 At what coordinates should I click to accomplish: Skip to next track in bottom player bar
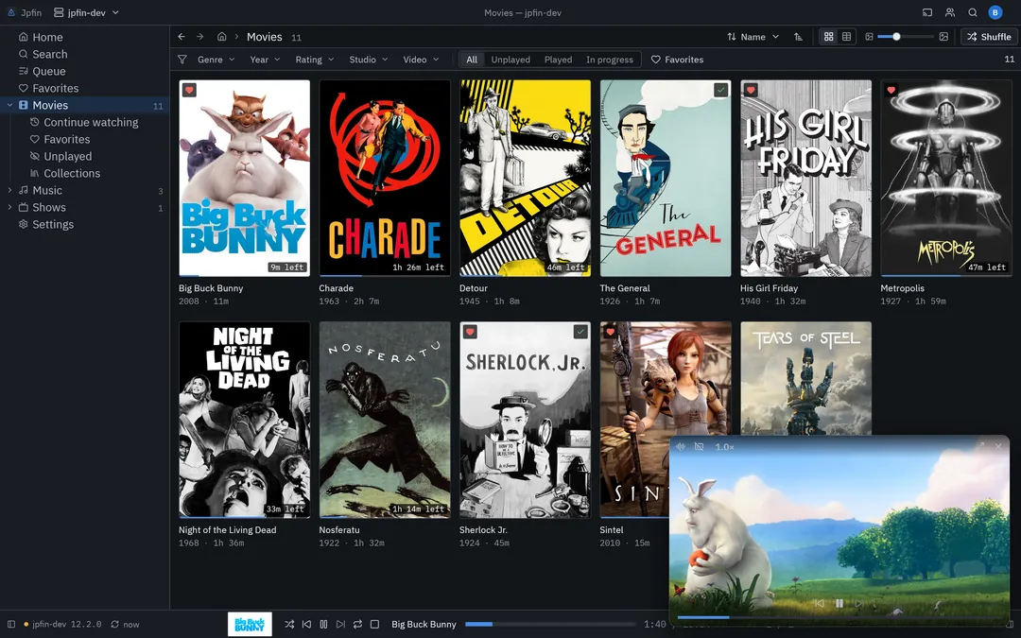point(340,624)
